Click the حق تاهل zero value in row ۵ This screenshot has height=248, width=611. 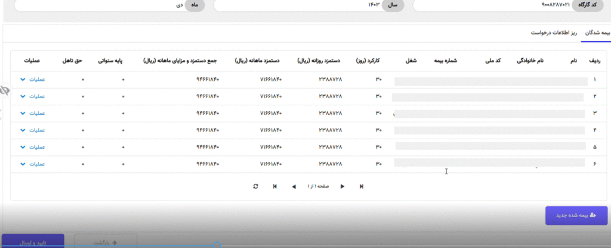(82, 147)
